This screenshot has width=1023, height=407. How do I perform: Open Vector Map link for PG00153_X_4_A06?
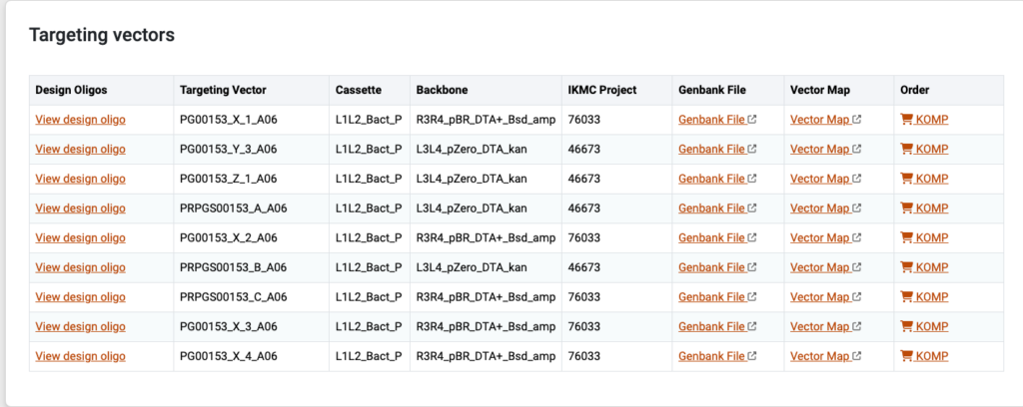coord(820,356)
